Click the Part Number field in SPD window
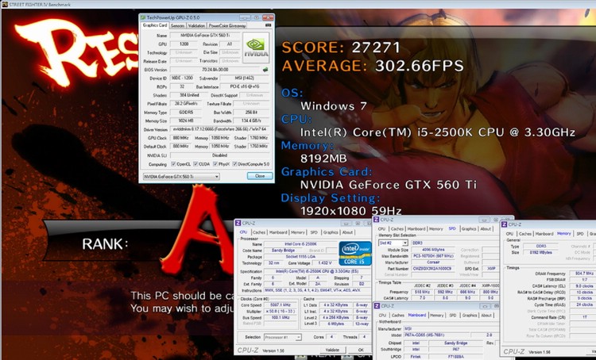This screenshot has height=360, width=596. click(432, 269)
